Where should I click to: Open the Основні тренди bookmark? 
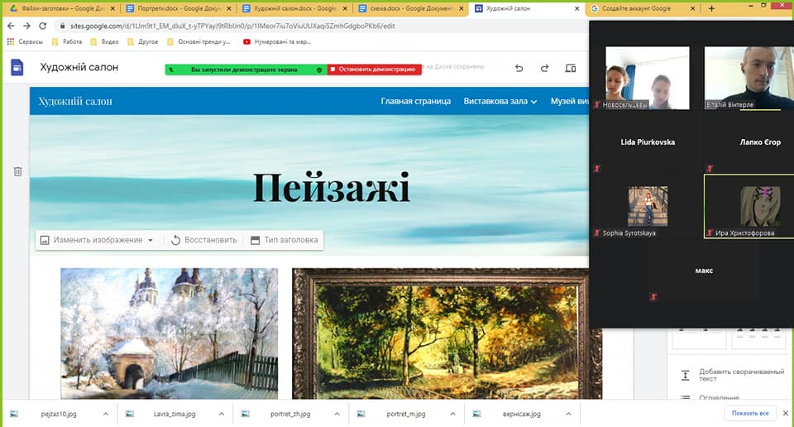[x=198, y=41]
